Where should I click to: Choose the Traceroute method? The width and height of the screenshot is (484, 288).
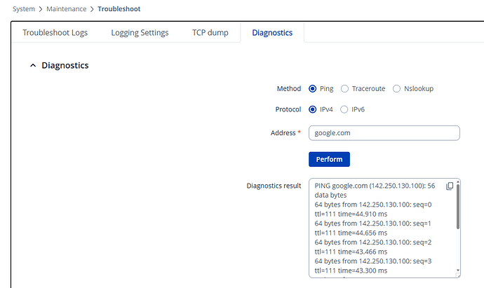tap(344, 89)
